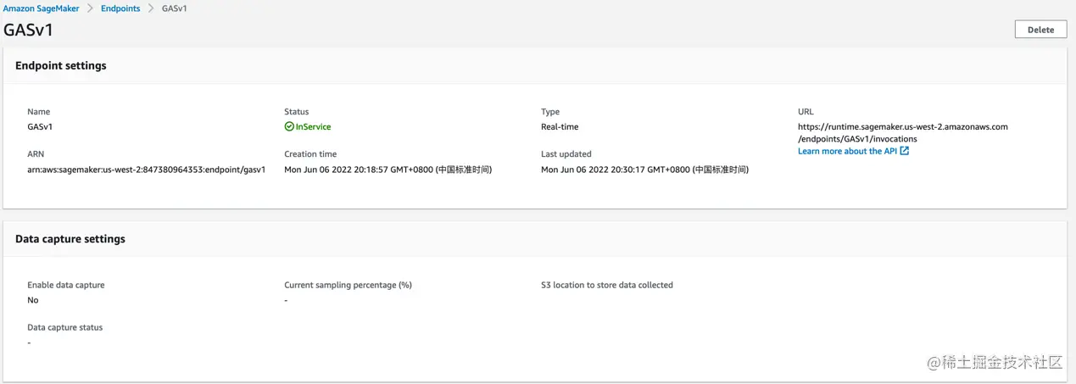This screenshot has width=1076, height=384.
Task: Select the Creation time timestamp value
Action: 388,170
